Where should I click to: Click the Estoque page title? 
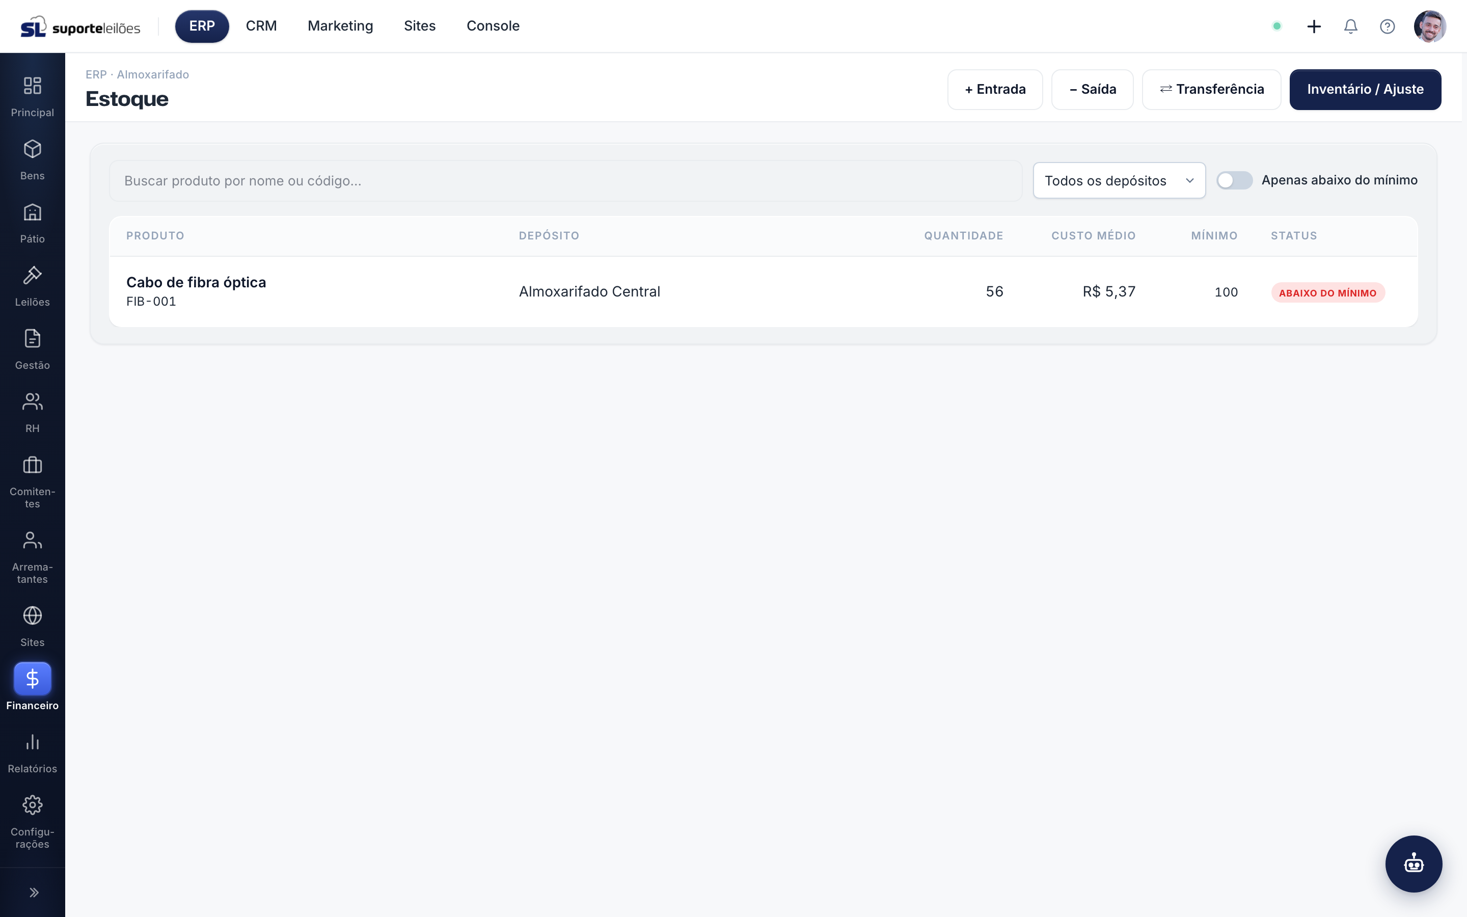coord(127,99)
